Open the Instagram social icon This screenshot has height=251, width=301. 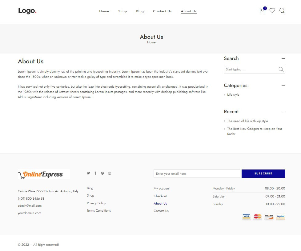(x=110, y=173)
